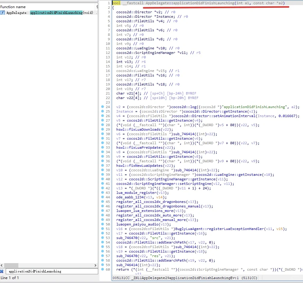Click left arrow of functions list scrollbar
This screenshot has width=303, height=283.
2,265
